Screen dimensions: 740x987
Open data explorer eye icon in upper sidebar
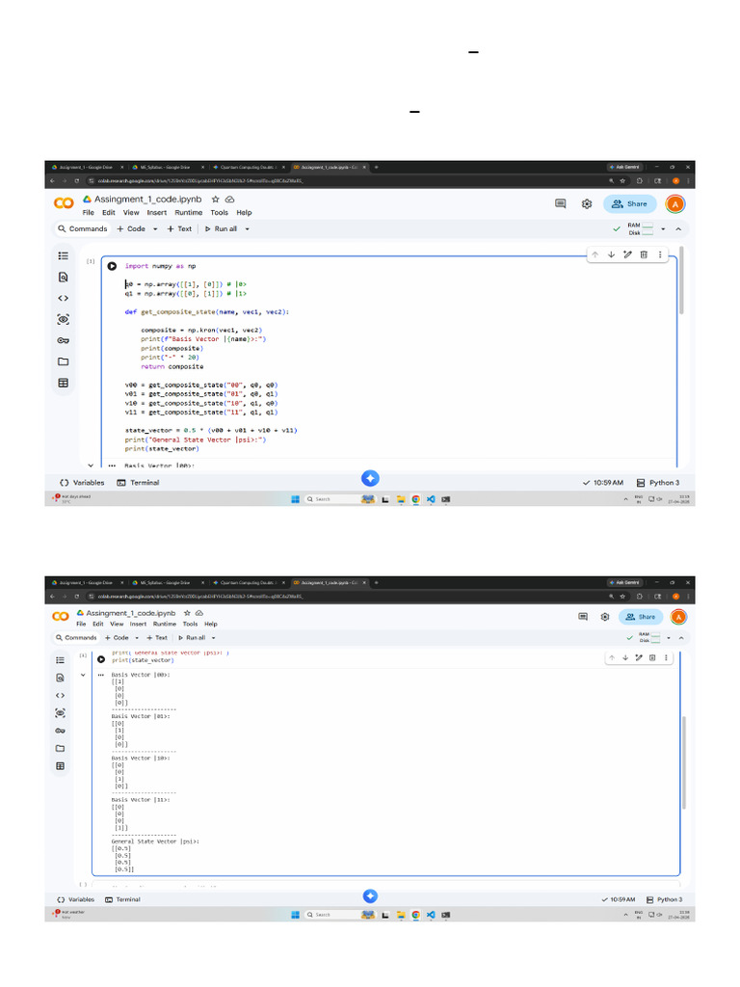(63, 319)
